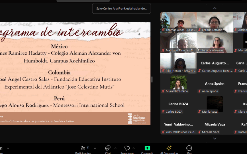Select Brenda Estrada video tile
The height and width of the screenshot is (154, 247).
pyautogui.click(x=215, y=22)
